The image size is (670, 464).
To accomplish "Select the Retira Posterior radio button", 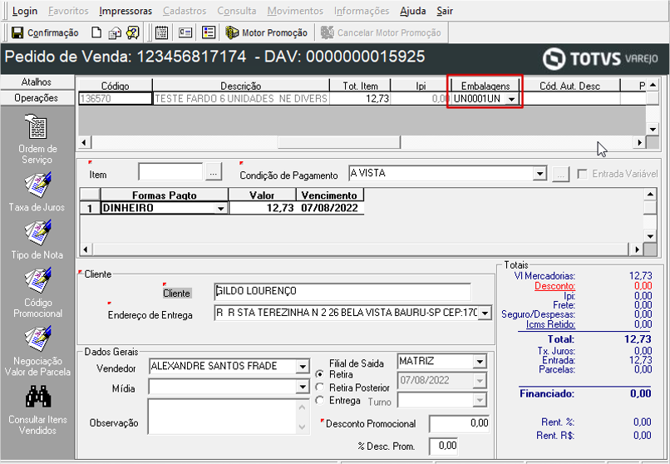I will coord(319,387).
